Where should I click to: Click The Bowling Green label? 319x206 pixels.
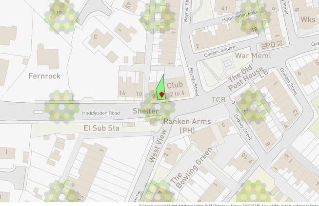coord(191,168)
